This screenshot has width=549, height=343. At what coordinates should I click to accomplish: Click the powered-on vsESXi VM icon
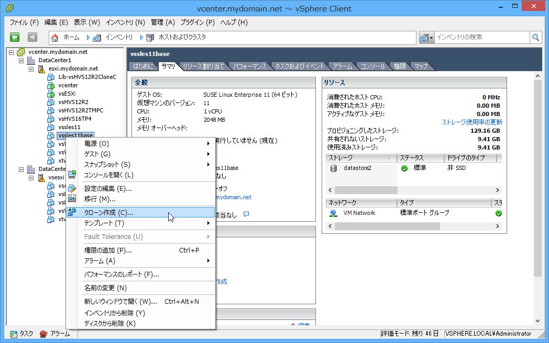51,94
